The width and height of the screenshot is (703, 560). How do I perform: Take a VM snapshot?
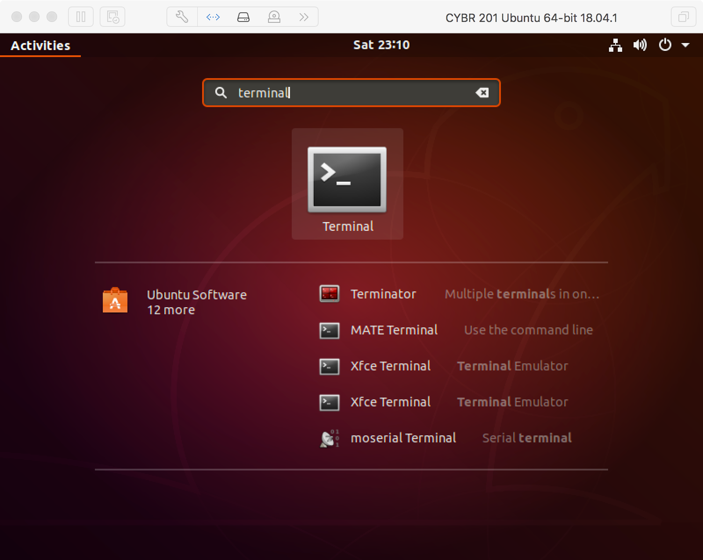tap(112, 17)
